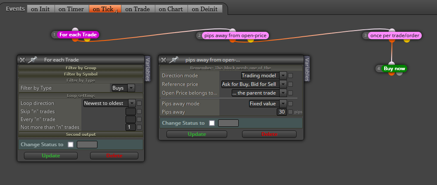Click Delete in For each Trade panel
Image resolution: width=437 pixels, height=185 pixels.
coord(114,156)
